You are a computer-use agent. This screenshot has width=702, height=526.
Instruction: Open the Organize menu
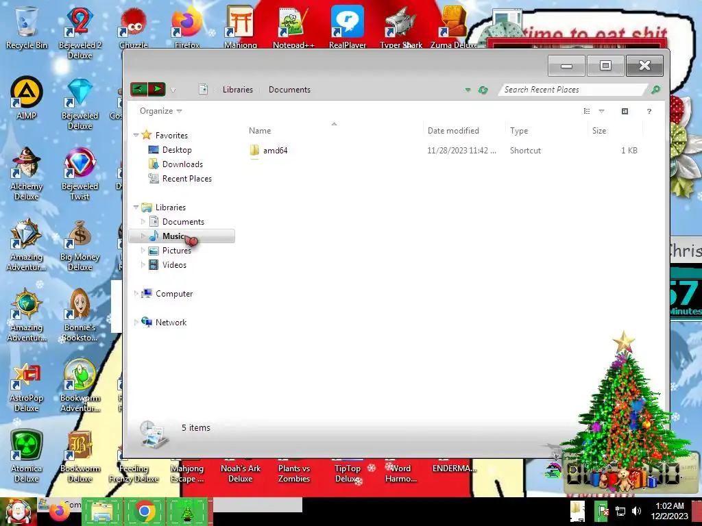pos(160,111)
